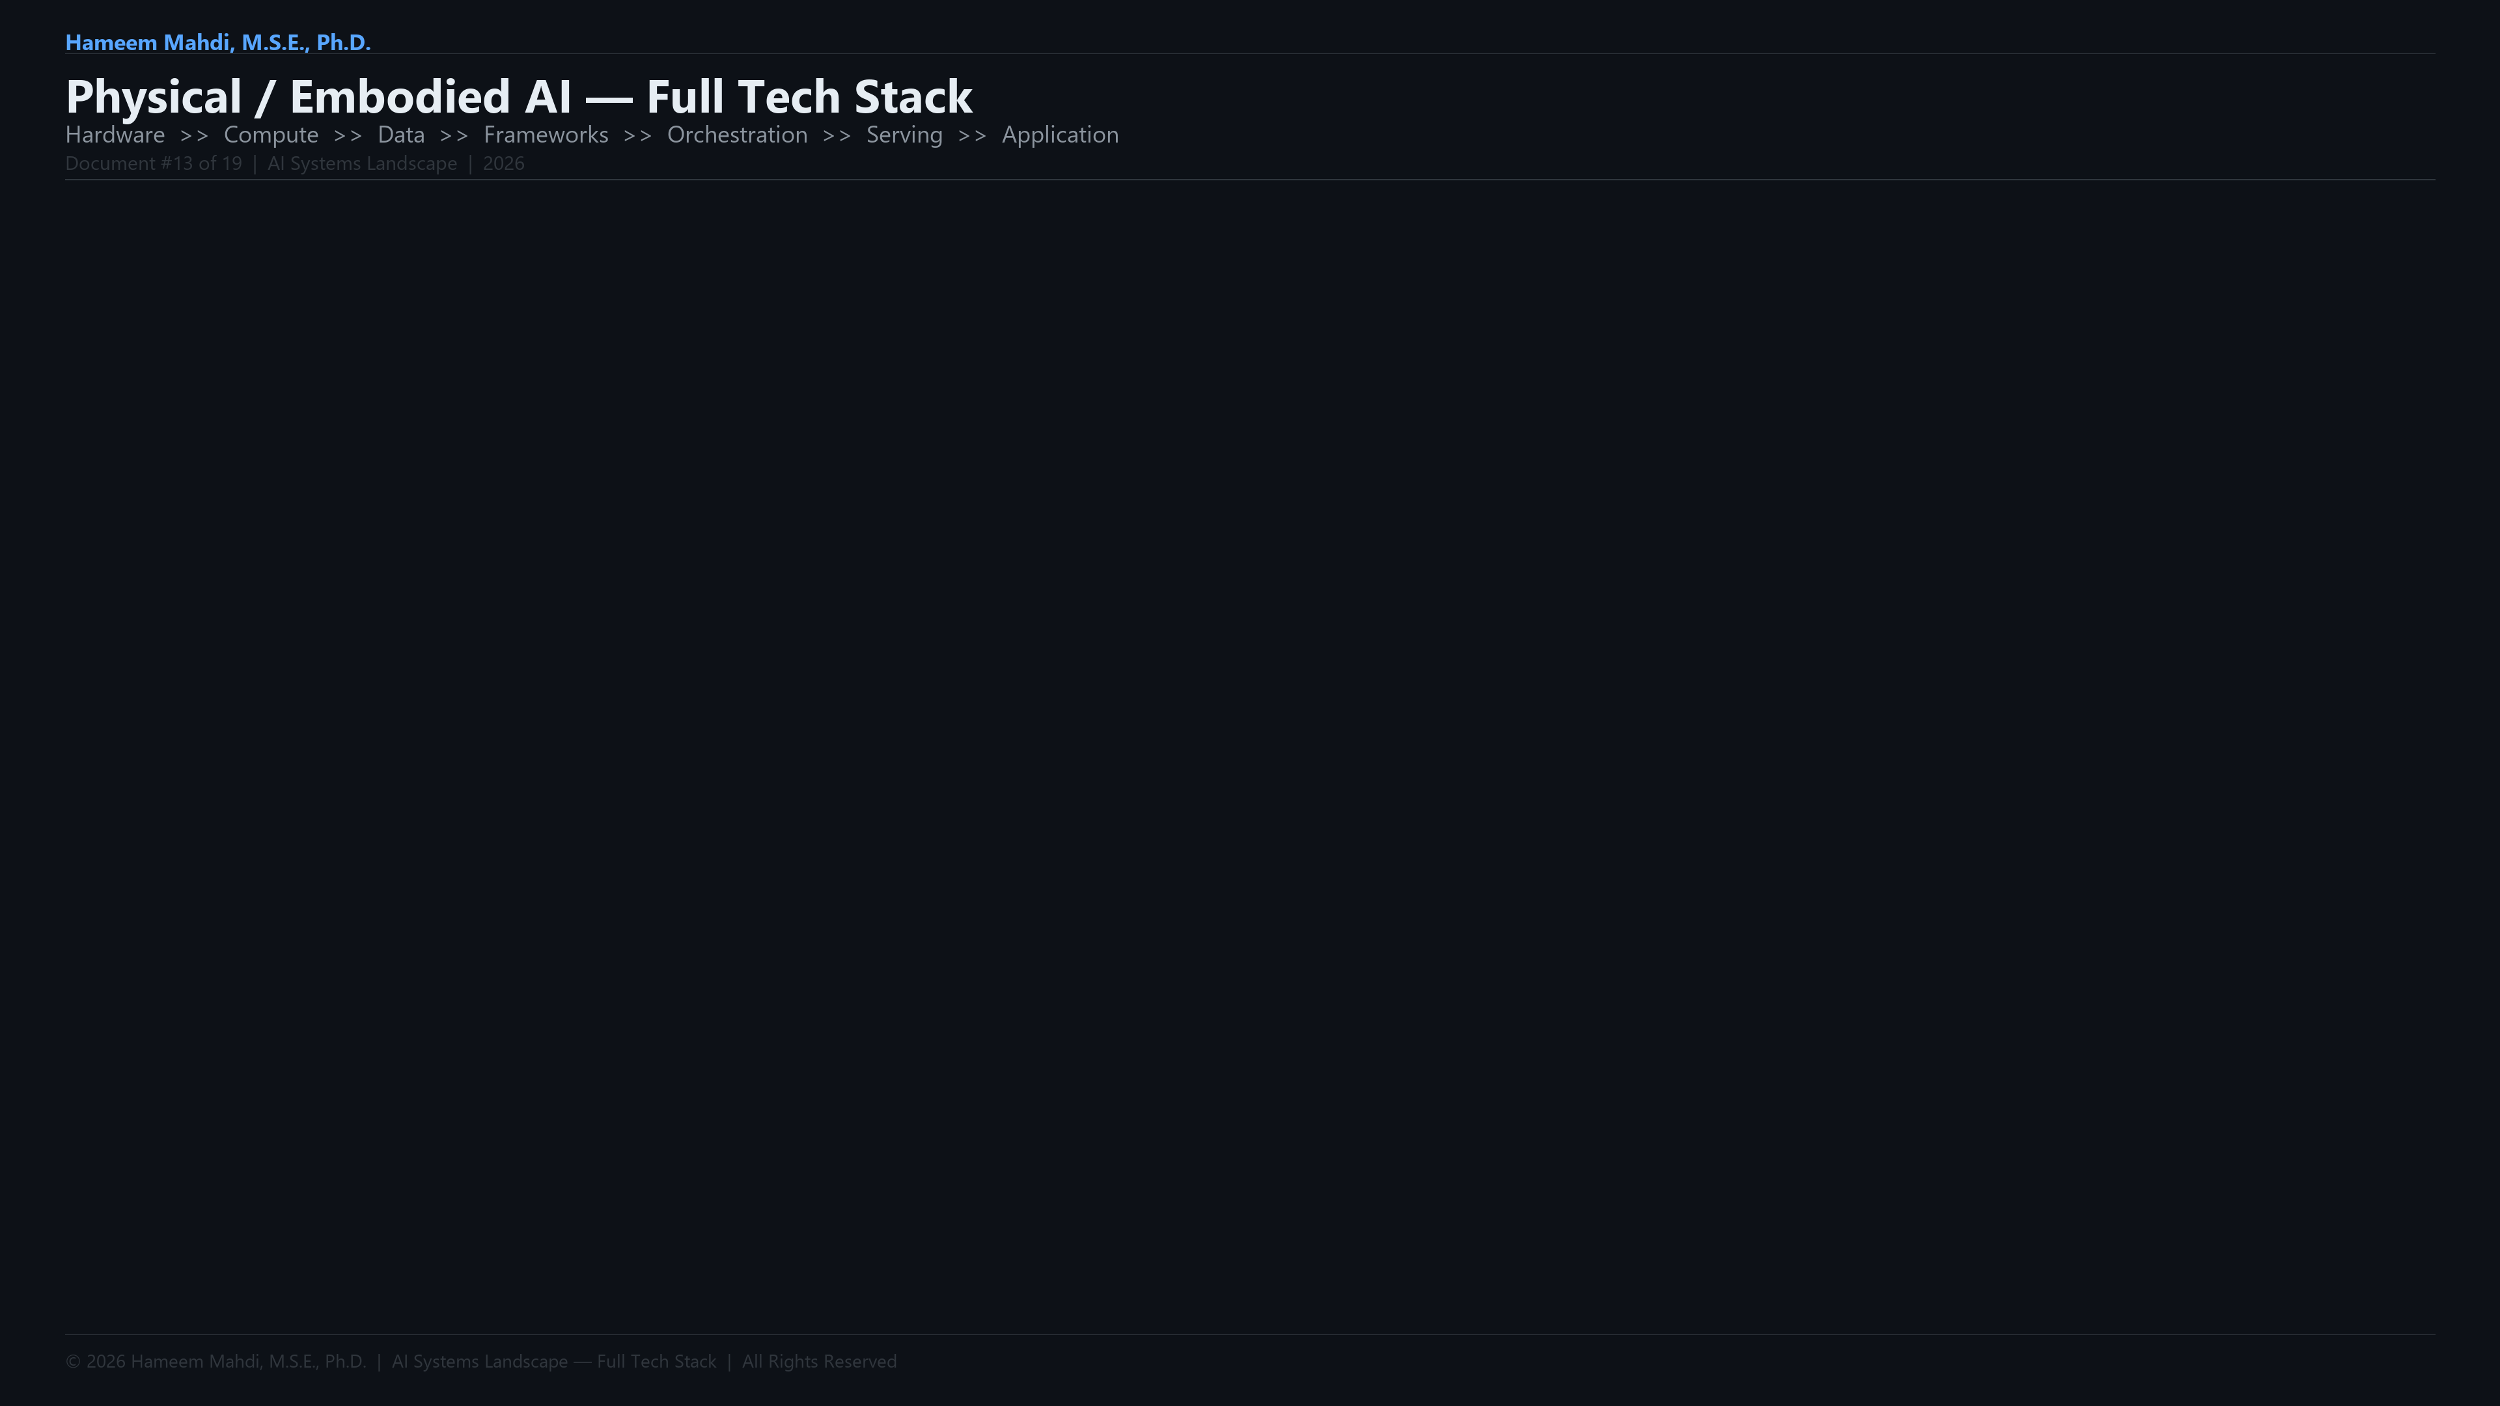Select Compute in the stack breadcrumb
Screen dimensions: 2500x1406
click(x=271, y=135)
